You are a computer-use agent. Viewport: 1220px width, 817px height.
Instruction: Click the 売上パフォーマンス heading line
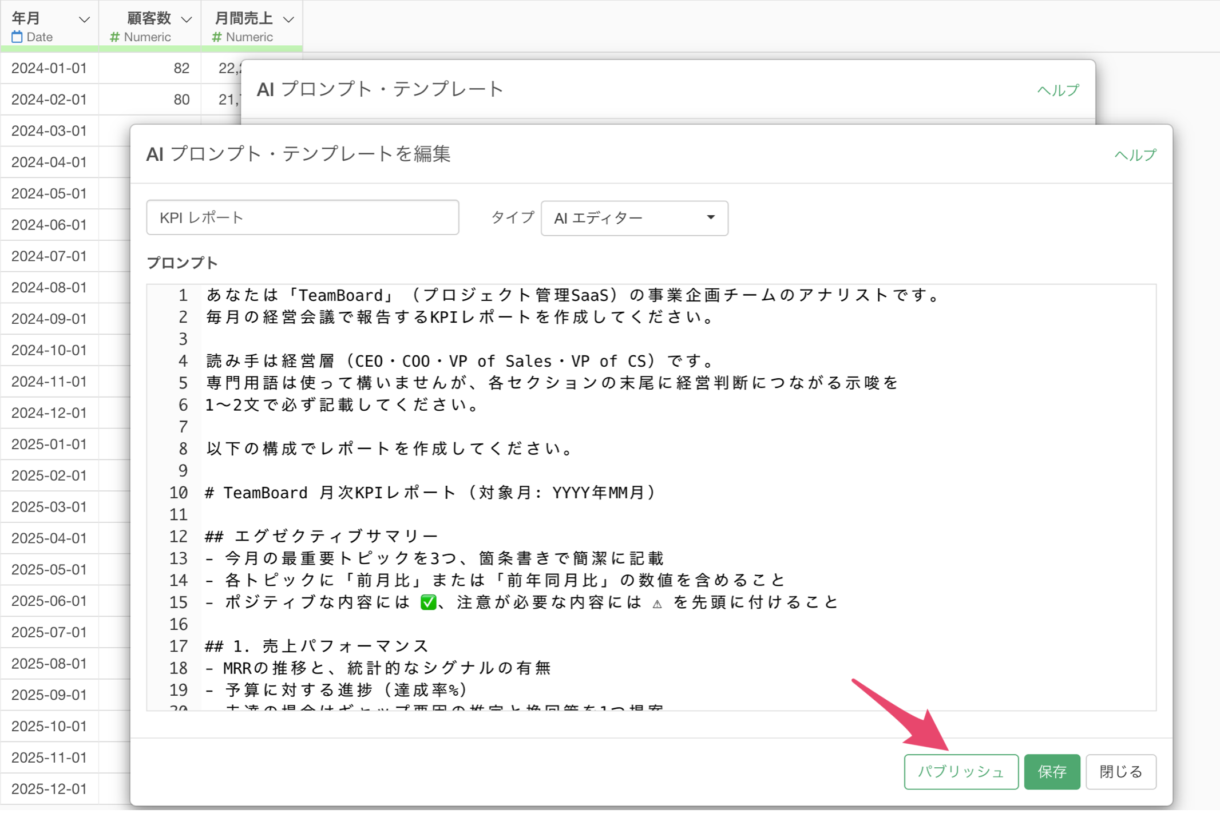pyautogui.click(x=316, y=646)
